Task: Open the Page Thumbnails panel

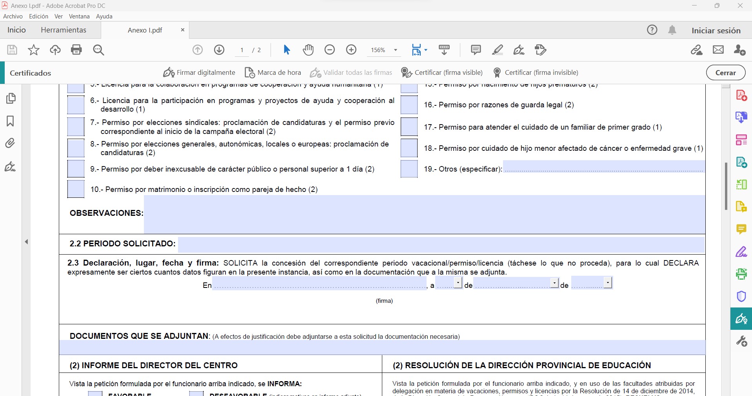Action: [x=11, y=98]
